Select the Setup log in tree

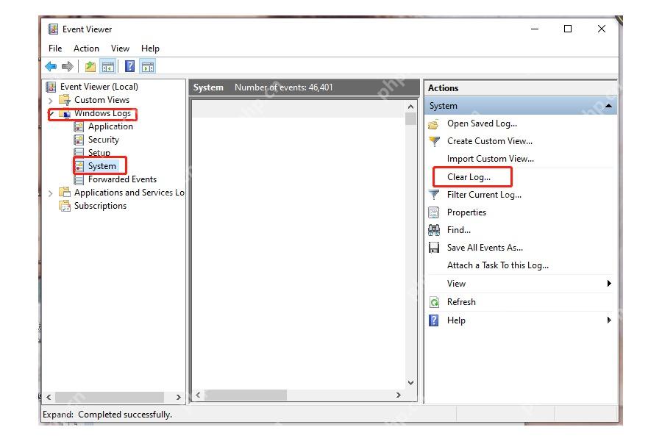(x=99, y=153)
